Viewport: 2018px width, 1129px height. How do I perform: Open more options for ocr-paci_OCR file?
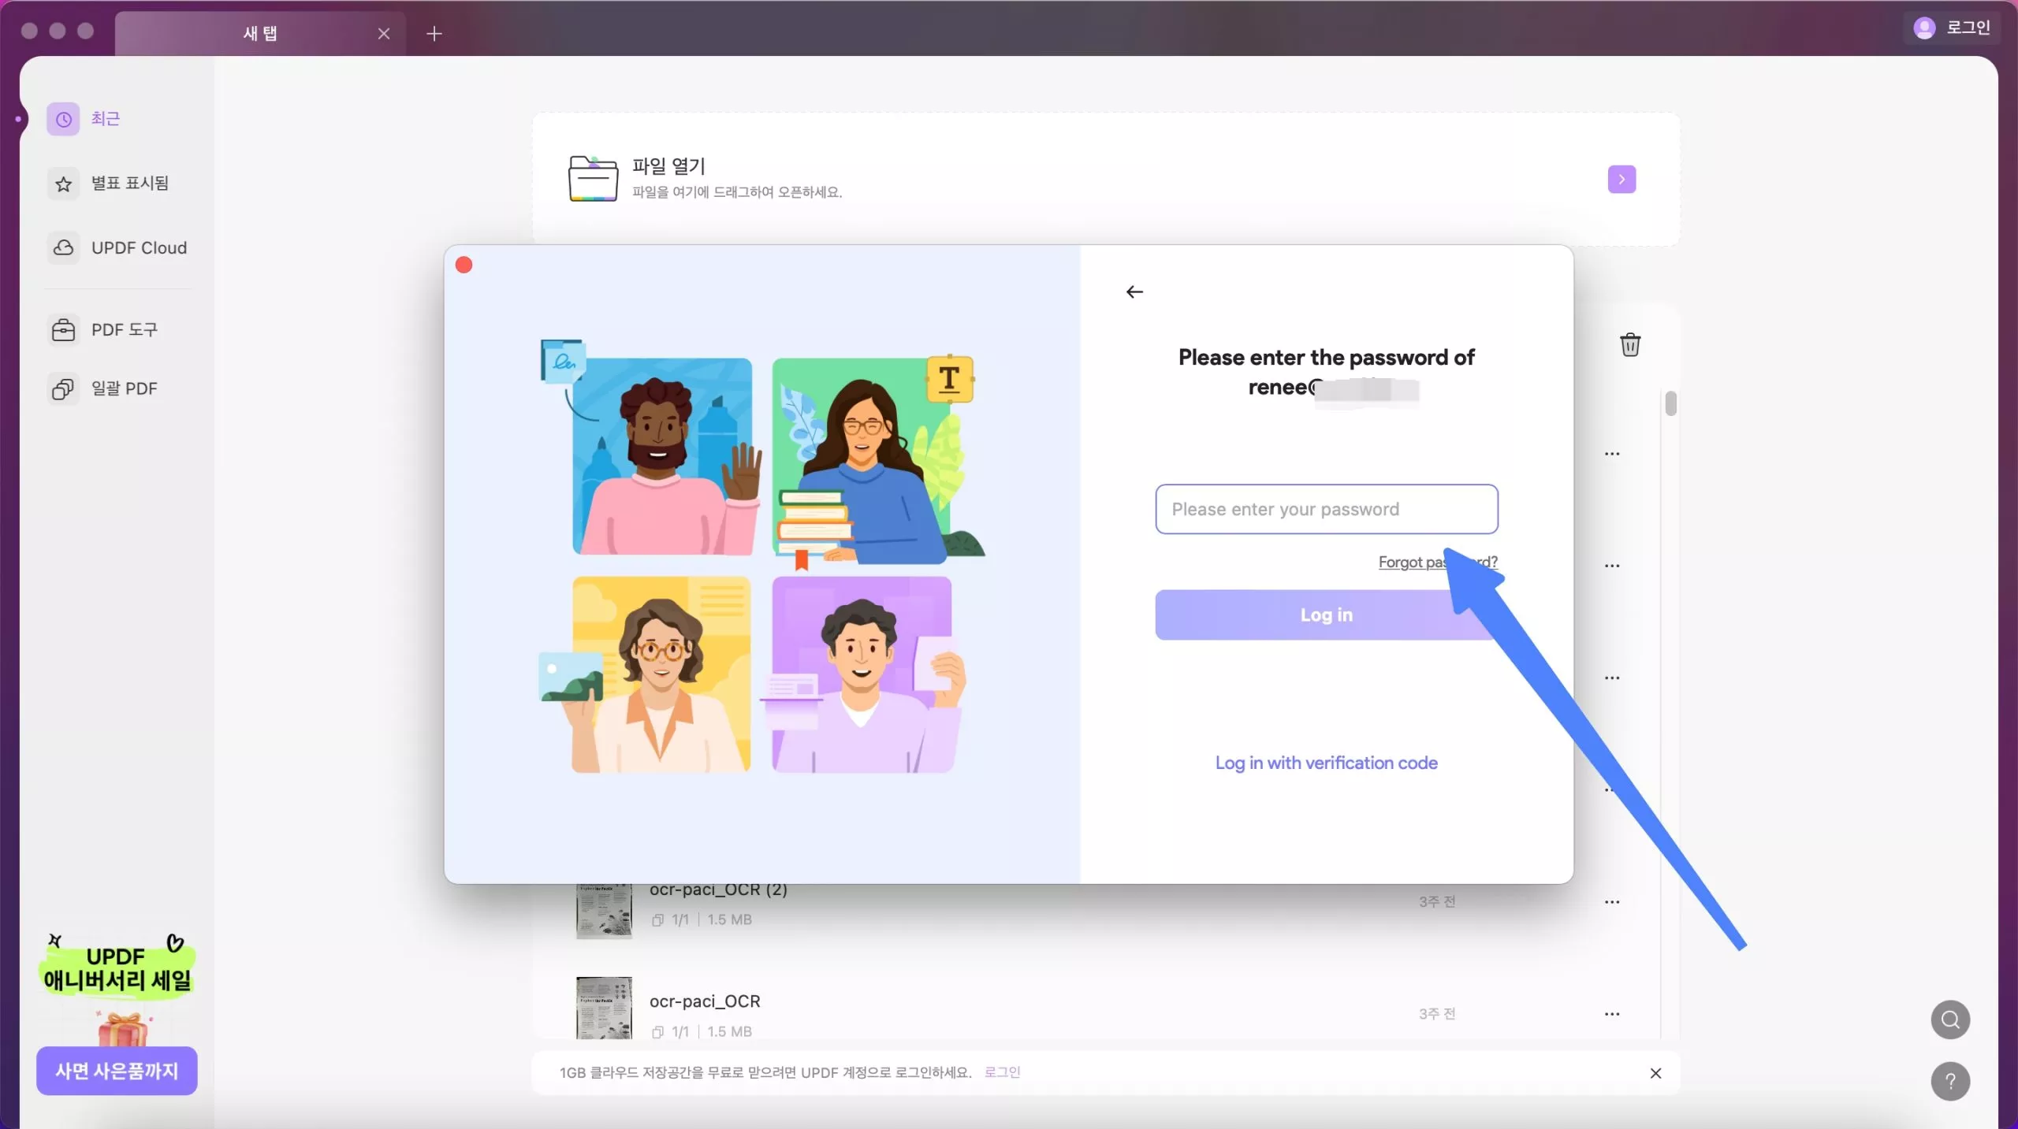(1612, 1014)
